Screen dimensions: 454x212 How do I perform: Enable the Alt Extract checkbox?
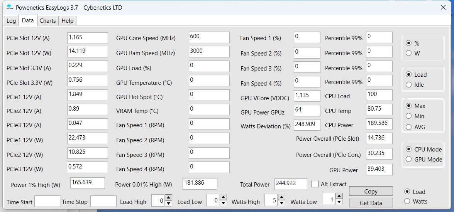click(315, 184)
